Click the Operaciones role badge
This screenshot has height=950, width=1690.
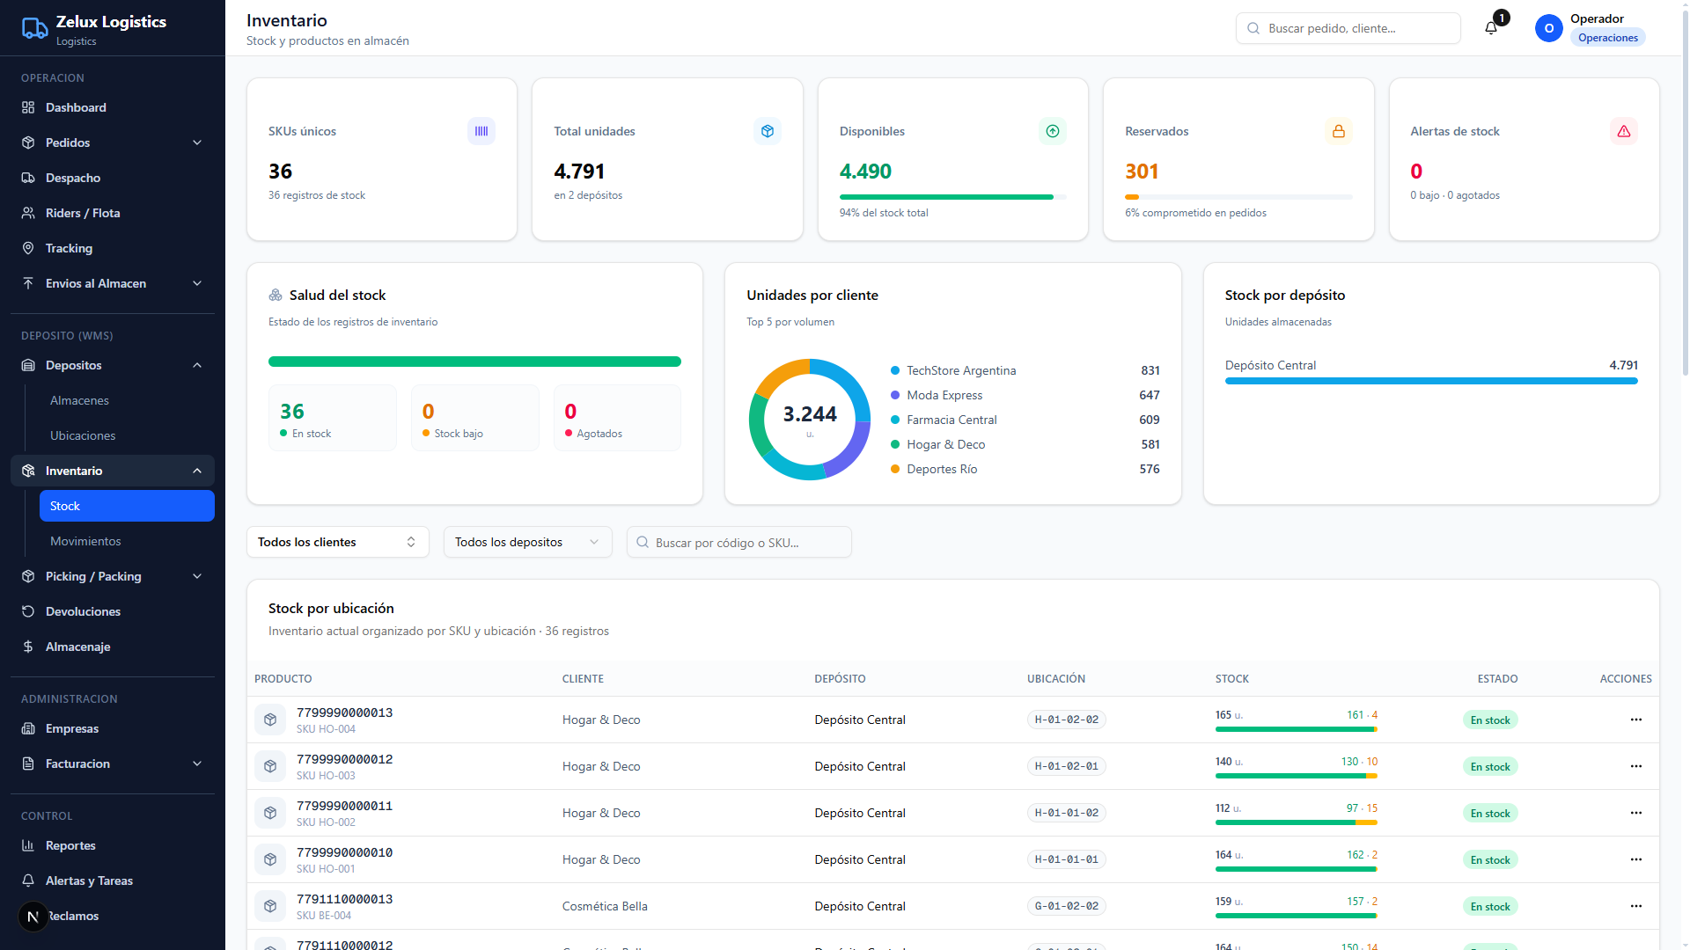1608,38
